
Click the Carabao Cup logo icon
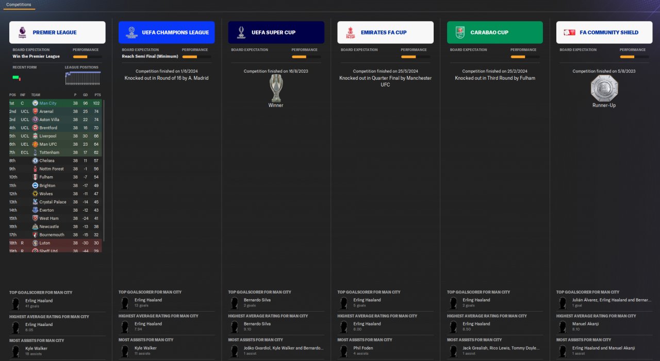(x=460, y=32)
